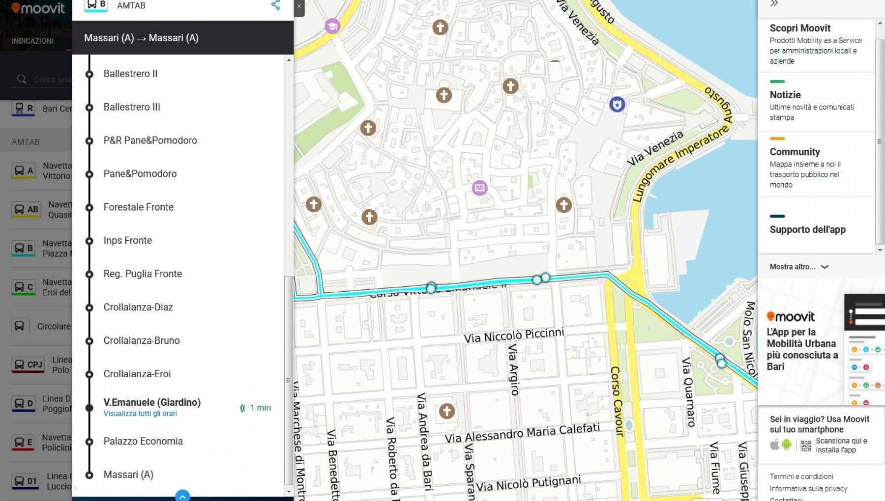Viewport: 885px width, 501px height.
Task: Select the Reg. Puglia Fronte stop
Action: coord(143,274)
